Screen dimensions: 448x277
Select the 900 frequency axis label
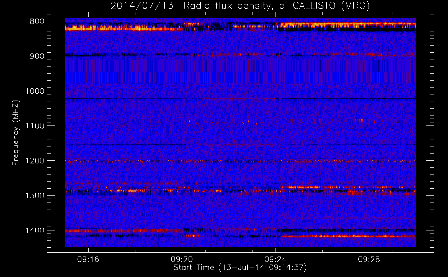tap(37, 56)
